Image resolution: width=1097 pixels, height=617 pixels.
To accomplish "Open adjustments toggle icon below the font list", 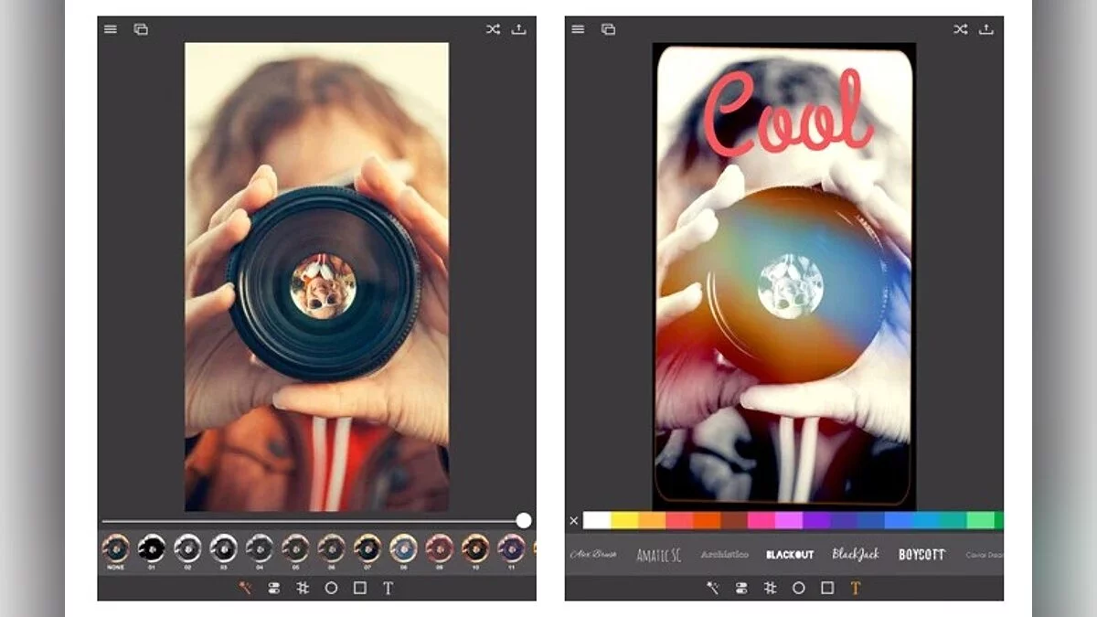I will pyautogui.click(x=740, y=589).
